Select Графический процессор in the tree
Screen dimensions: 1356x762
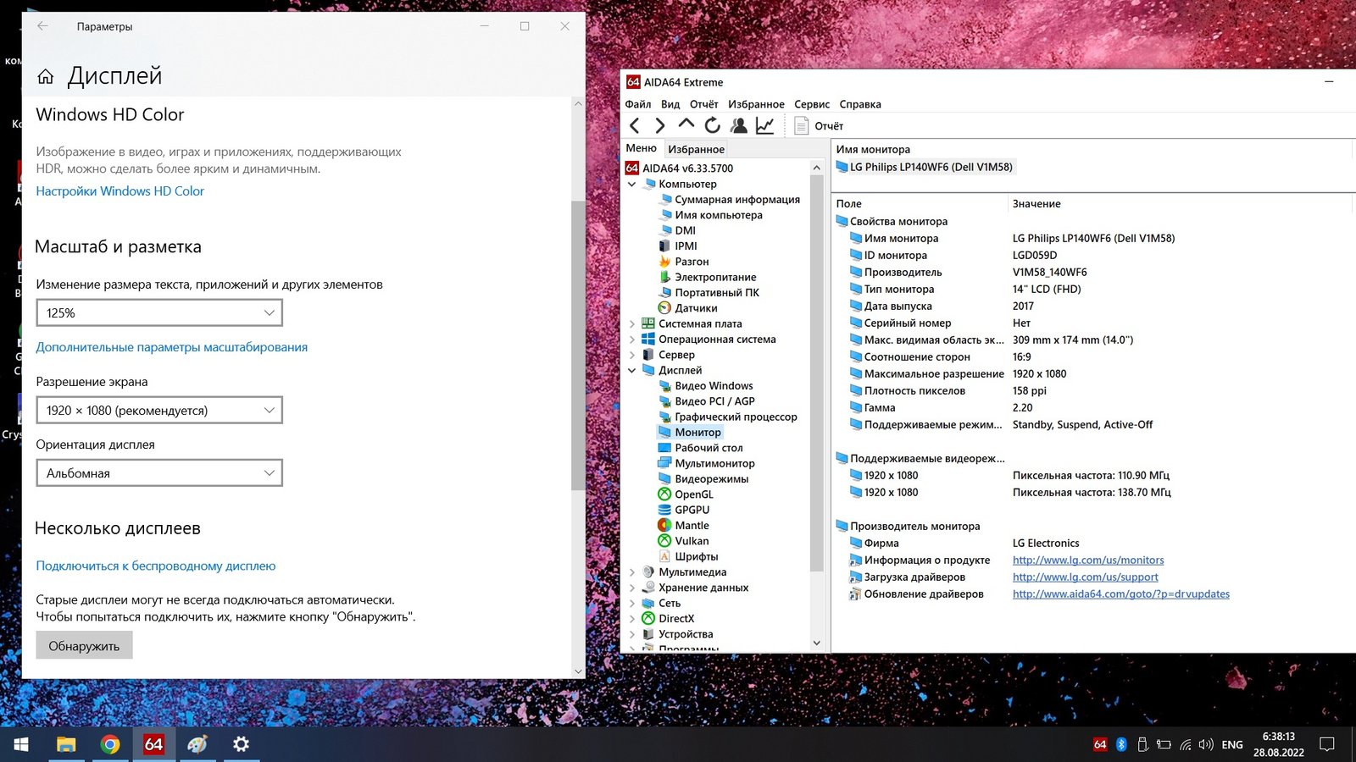click(x=735, y=417)
